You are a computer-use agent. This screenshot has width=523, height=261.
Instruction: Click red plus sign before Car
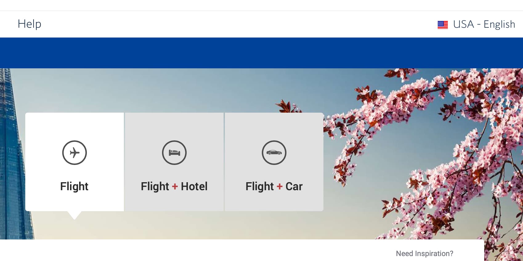(x=280, y=187)
